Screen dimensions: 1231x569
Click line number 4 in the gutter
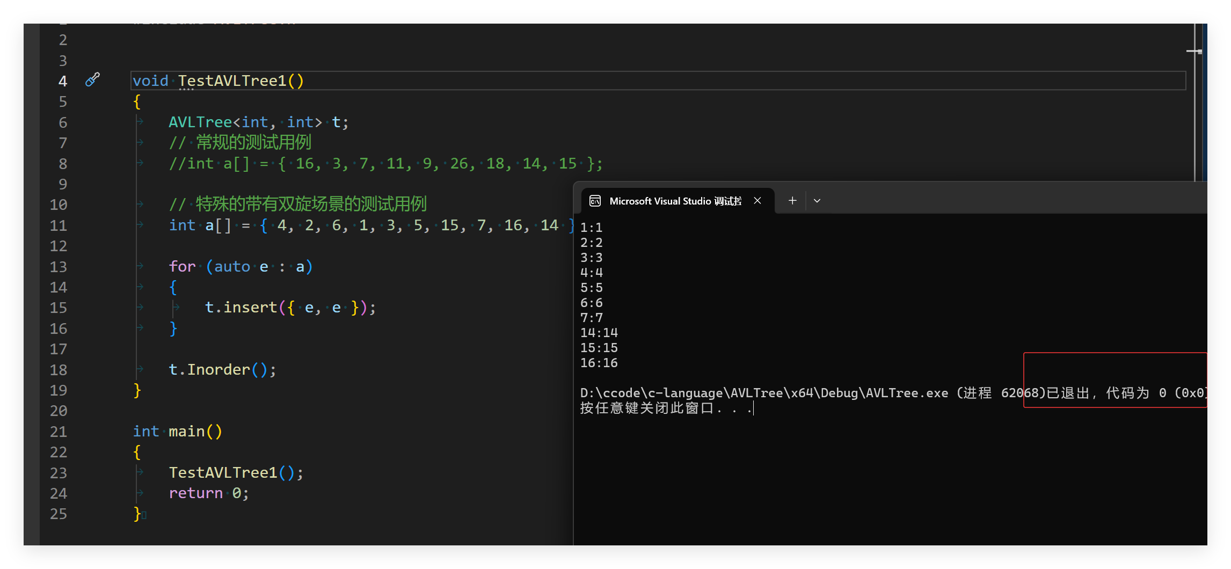click(63, 81)
